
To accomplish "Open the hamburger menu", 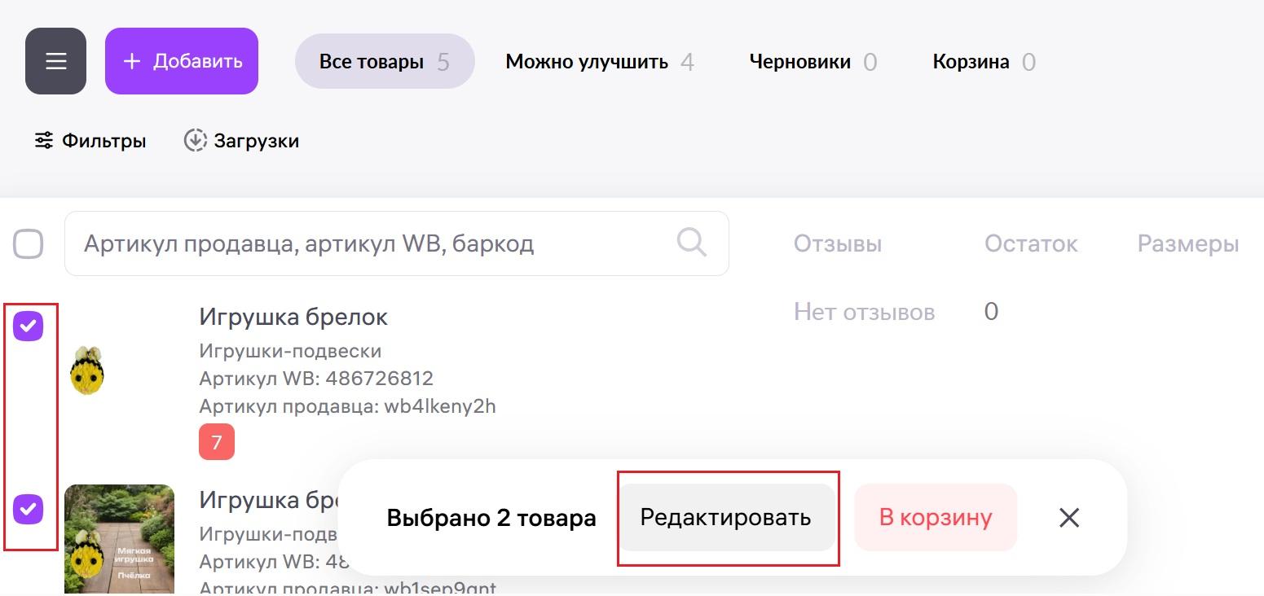I will [55, 61].
